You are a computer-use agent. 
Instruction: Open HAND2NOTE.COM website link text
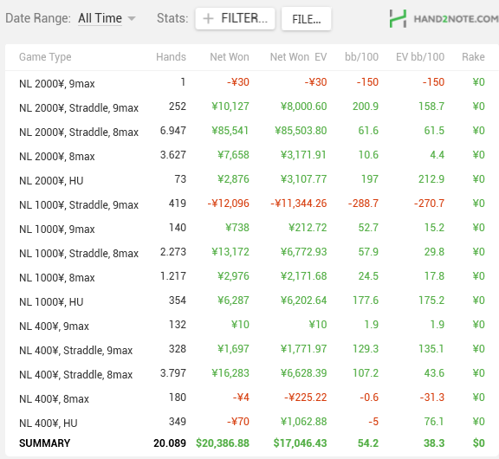(x=456, y=19)
